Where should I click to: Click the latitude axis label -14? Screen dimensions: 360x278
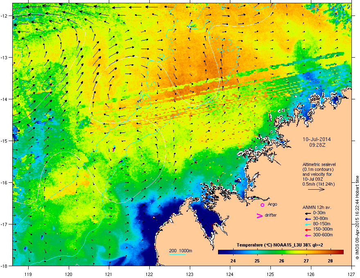click(x=4, y=99)
